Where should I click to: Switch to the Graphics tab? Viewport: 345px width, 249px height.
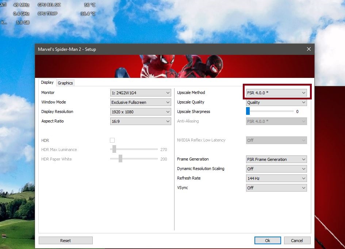tap(65, 83)
